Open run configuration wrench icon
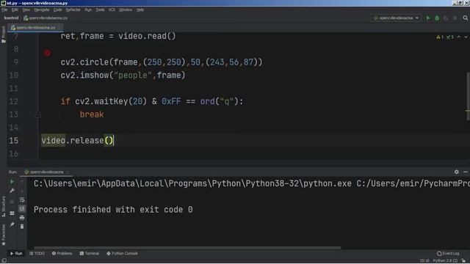This screenshot has width=470, height=264. point(12,191)
